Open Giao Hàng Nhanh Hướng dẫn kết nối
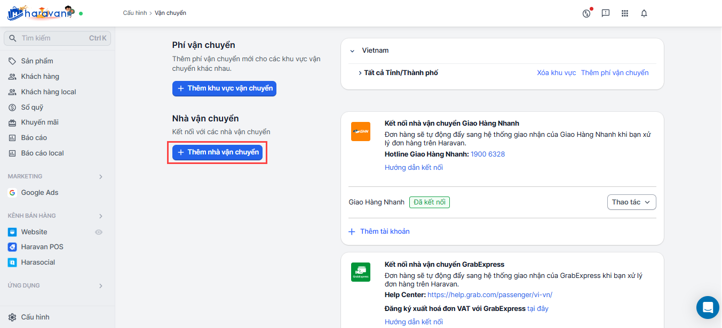Image resolution: width=722 pixels, height=328 pixels. click(414, 168)
